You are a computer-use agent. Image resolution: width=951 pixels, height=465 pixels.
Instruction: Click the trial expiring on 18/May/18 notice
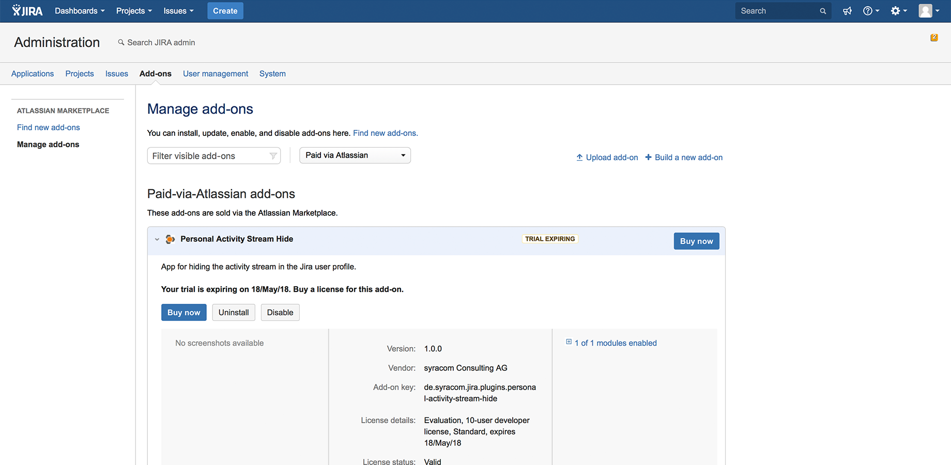[x=282, y=289]
